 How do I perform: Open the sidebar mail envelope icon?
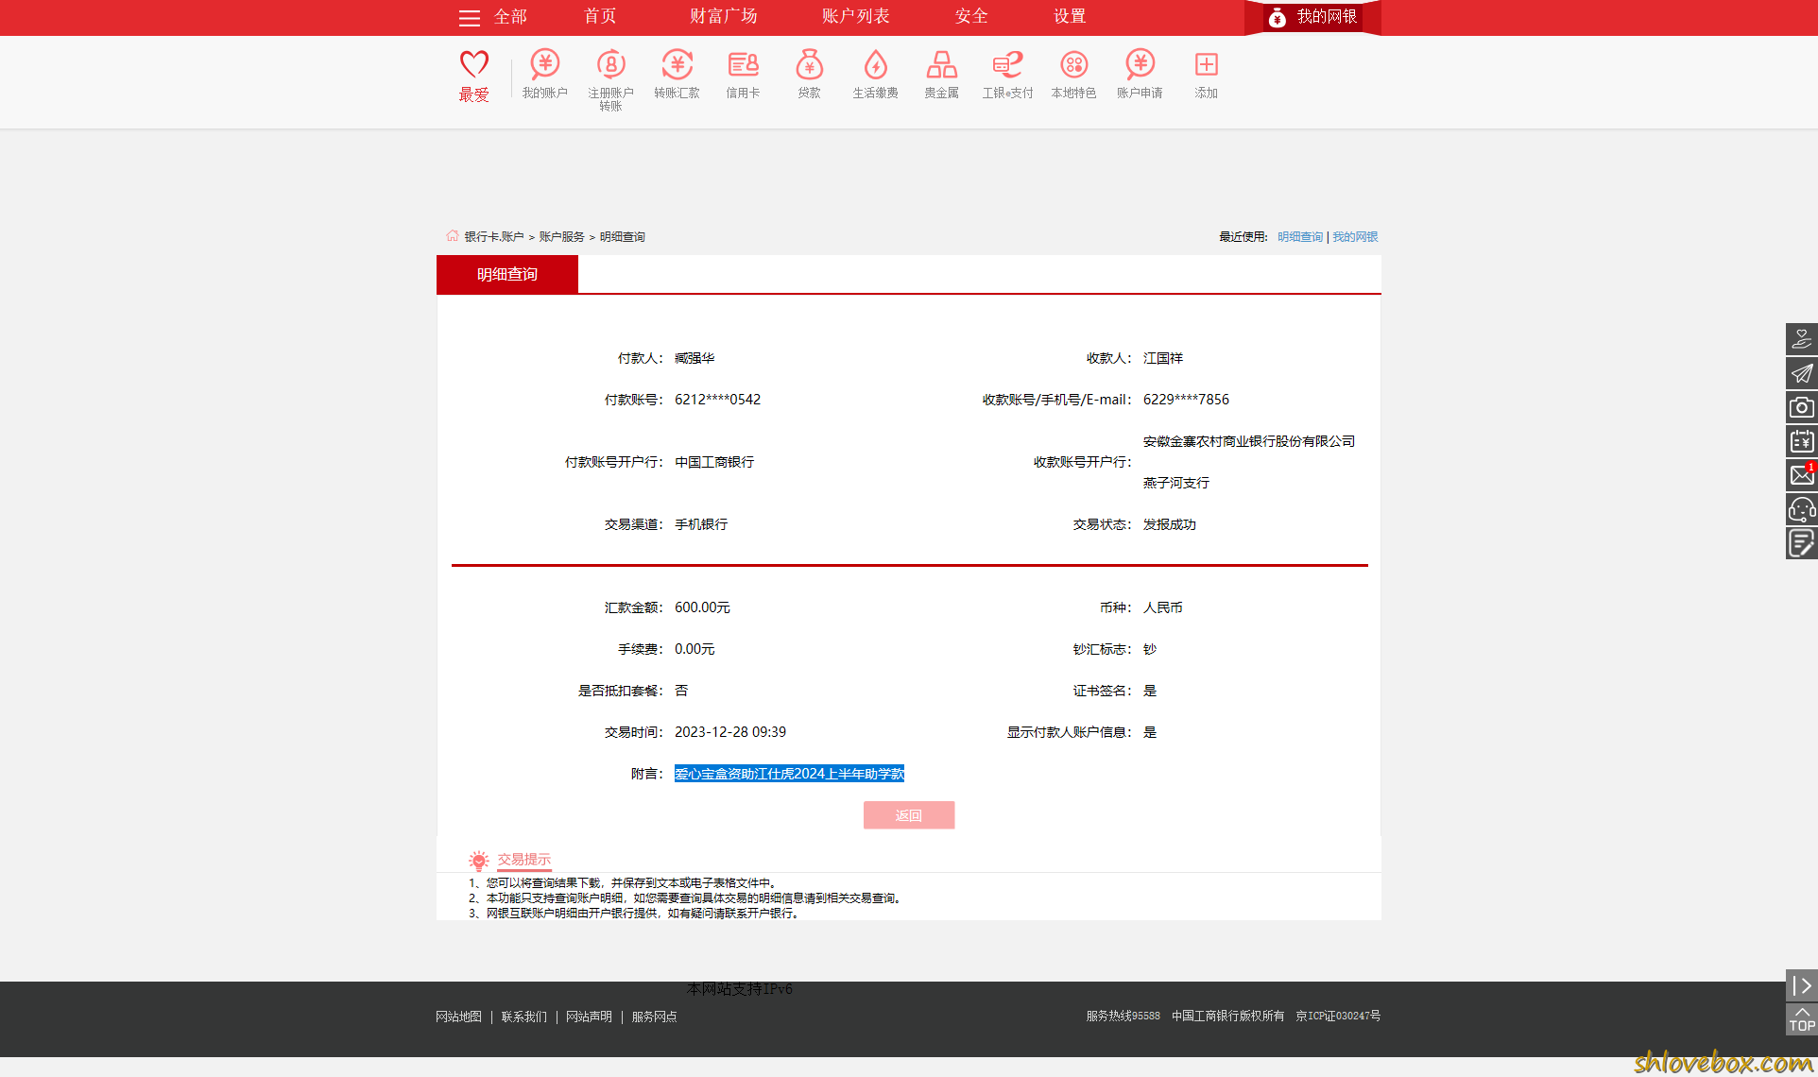[x=1801, y=475]
